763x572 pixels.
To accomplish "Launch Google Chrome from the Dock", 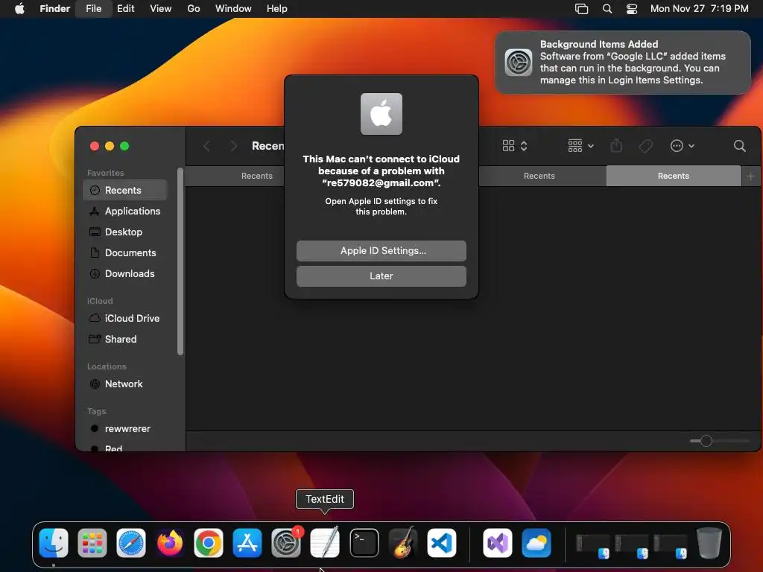I will (209, 542).
